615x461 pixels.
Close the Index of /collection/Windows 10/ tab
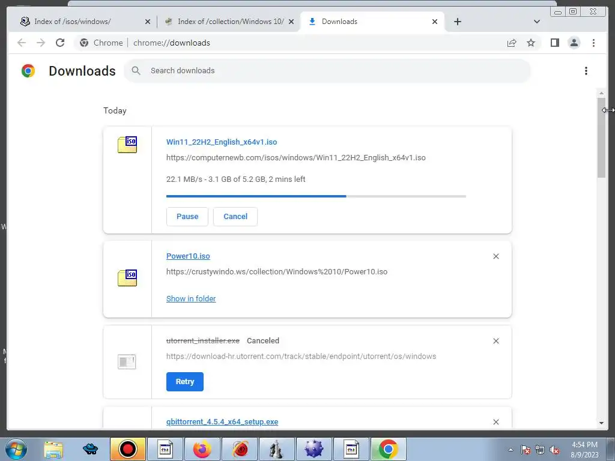pyautogui.click(x=291, y=22)
